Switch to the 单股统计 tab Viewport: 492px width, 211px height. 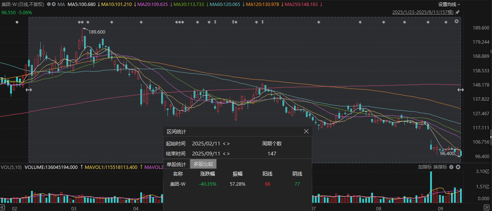tap(176, 164)
